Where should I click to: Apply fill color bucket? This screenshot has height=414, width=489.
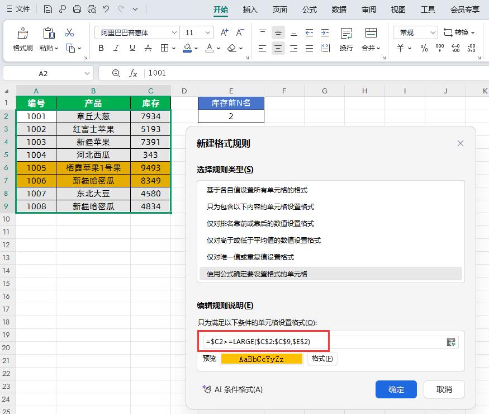click(x=187, y=48)
